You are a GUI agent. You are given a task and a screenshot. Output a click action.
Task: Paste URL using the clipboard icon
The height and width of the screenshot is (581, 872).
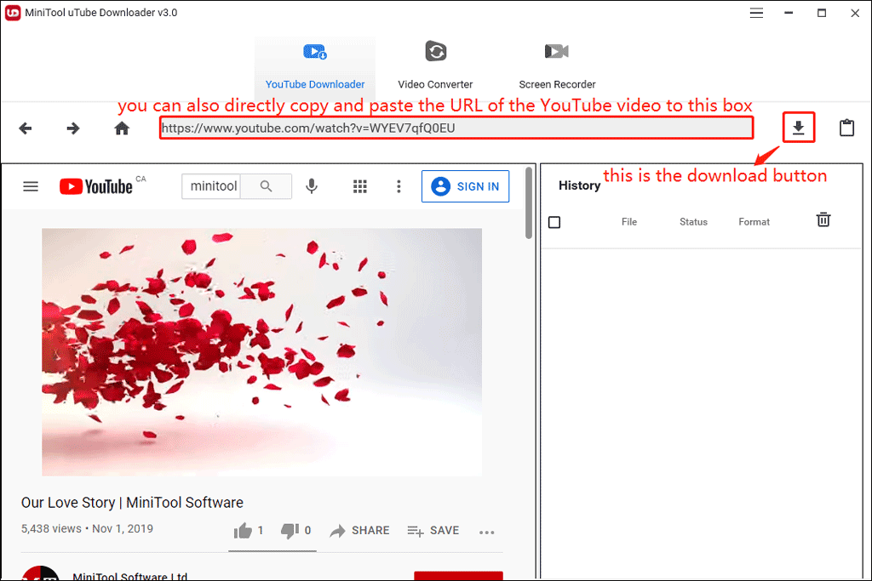846,127
